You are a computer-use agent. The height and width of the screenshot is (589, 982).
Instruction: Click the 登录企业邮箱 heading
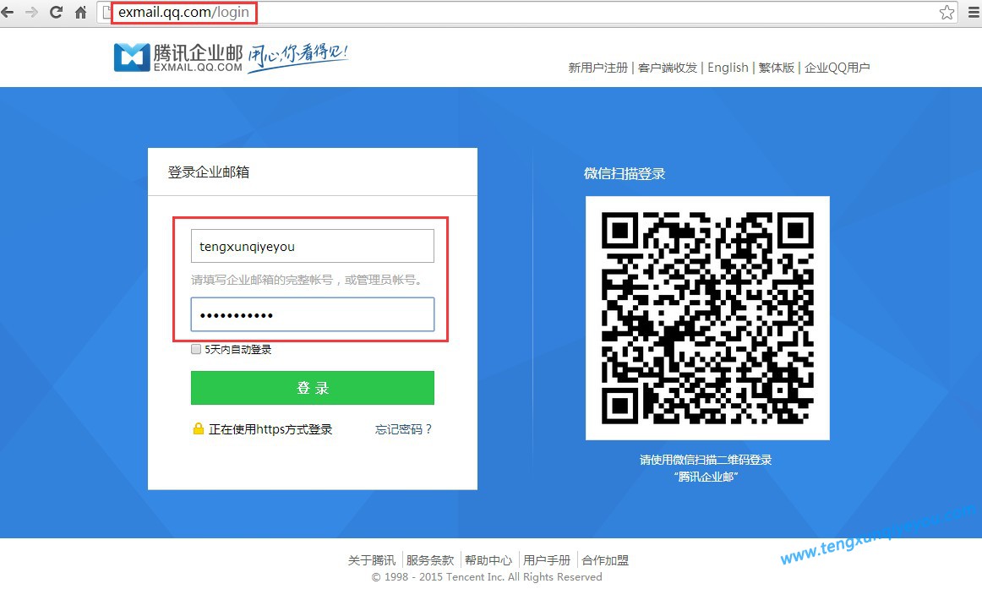(x=209, y=172)
